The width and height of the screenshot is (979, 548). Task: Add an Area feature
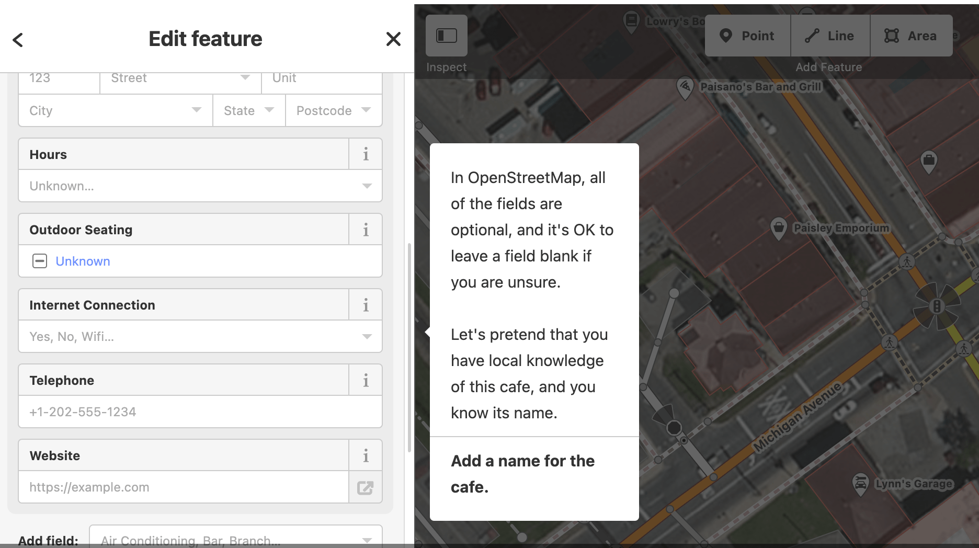[911, 36]
